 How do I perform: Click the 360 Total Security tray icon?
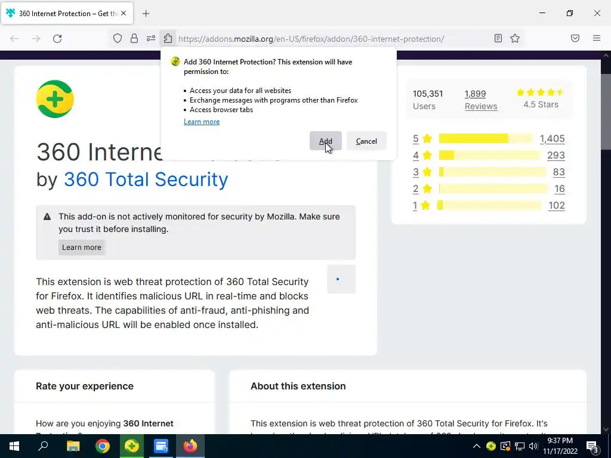(490, 446)
